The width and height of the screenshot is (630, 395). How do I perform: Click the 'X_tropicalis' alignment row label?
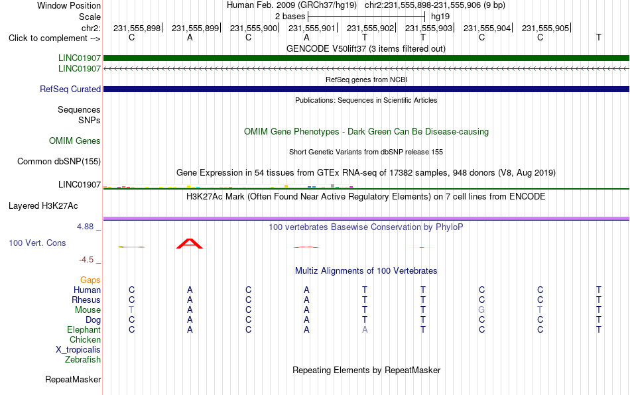pyautogui.click(x=78, y=350)
